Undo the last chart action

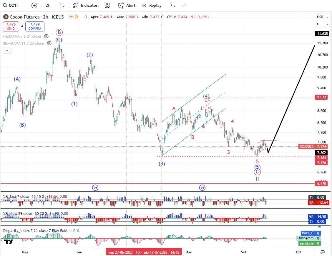(x=173, y=6)
